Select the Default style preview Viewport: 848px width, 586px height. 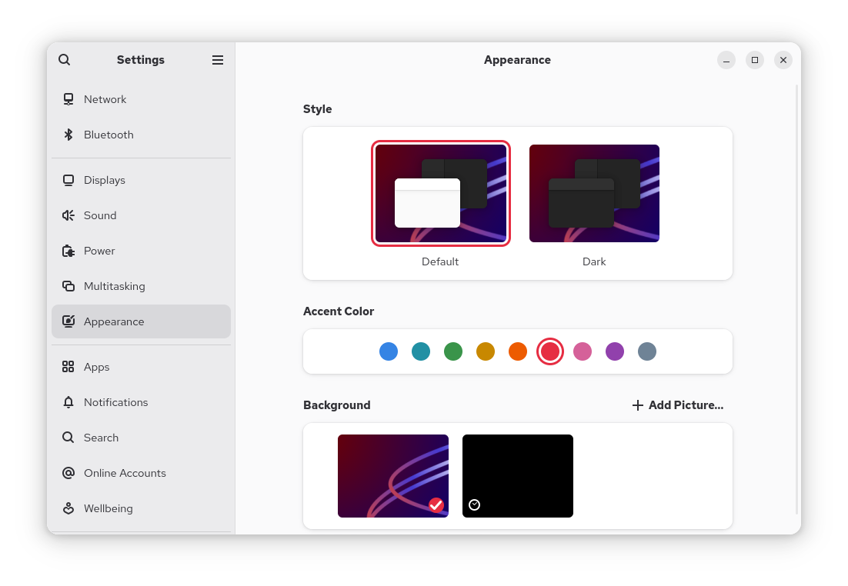point(441,194)
